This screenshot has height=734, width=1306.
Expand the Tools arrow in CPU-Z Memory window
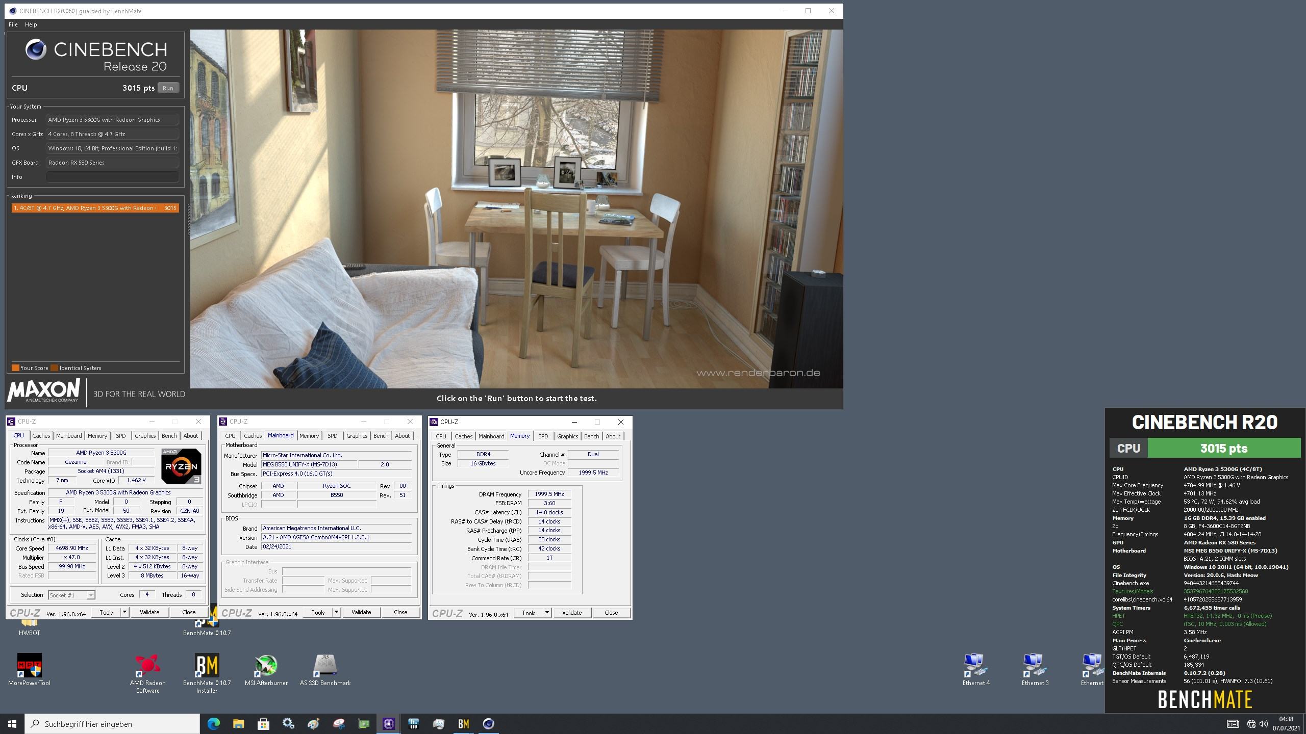(x=547, y=613)
